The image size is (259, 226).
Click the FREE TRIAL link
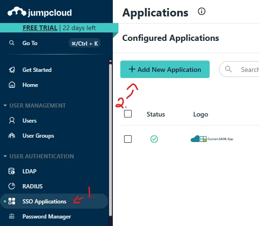(40, 28)
